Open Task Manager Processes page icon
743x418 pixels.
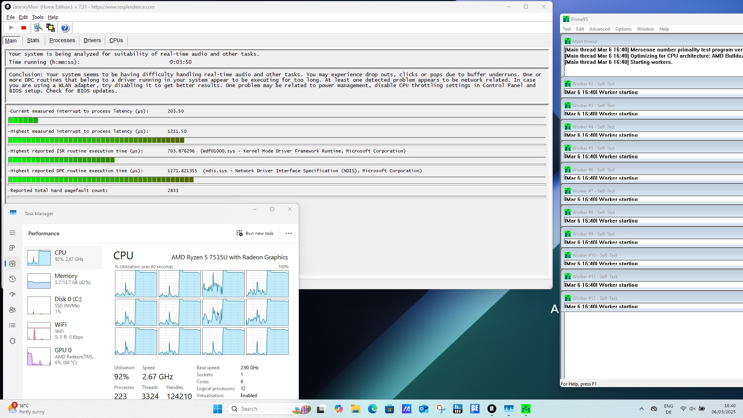click(x=12, y=248)
